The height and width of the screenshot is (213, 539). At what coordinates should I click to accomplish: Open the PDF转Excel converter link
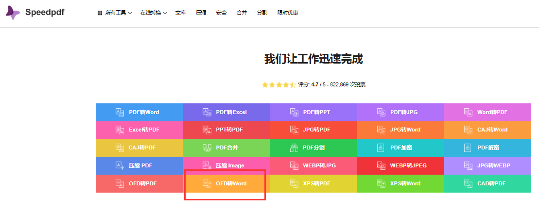[226, 112]
